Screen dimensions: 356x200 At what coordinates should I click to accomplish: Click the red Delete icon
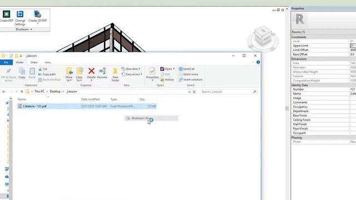[x=91, y=71]
